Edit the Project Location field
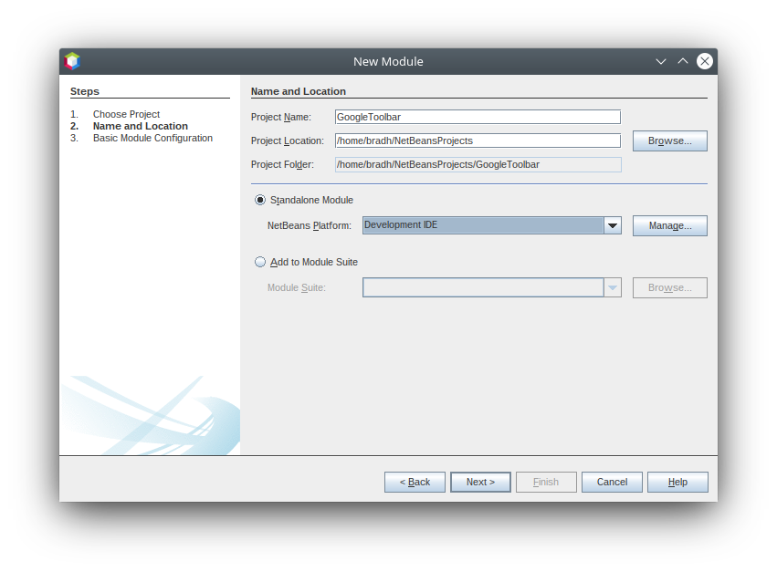The height and width of the screenshot is (572, 777). 478,140
